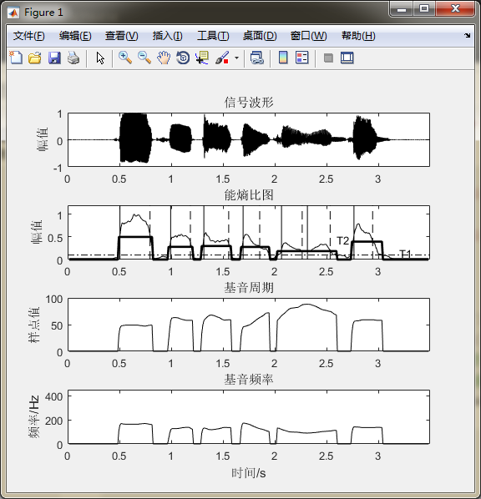This screenshot has width=481, height=499.
Task: Activate the Zoom Out magnifier tool
Action: (x=144, y=58)
